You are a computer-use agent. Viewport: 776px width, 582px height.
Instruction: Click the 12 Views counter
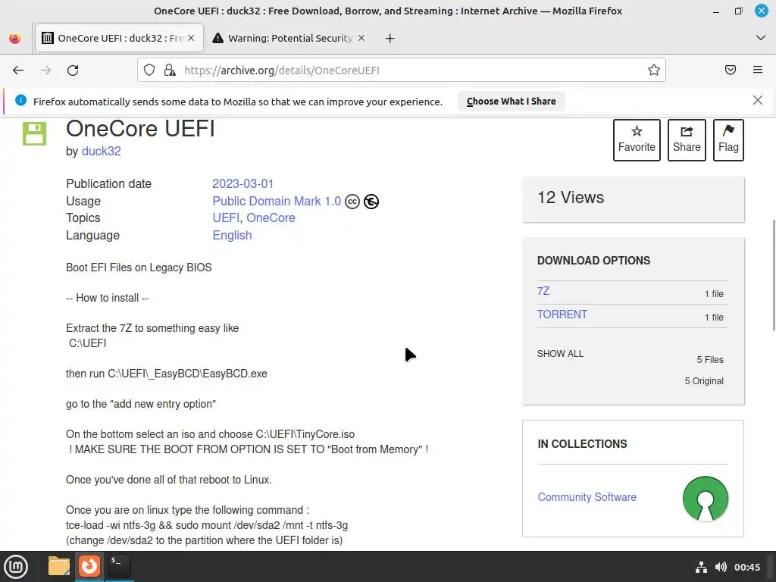[x=571, y=198]
